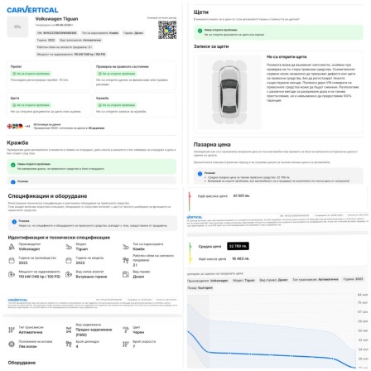This screenshot has width=371, height=371.
Task: Select the Проверка на правното състояние card
Action: pos(134,75)
